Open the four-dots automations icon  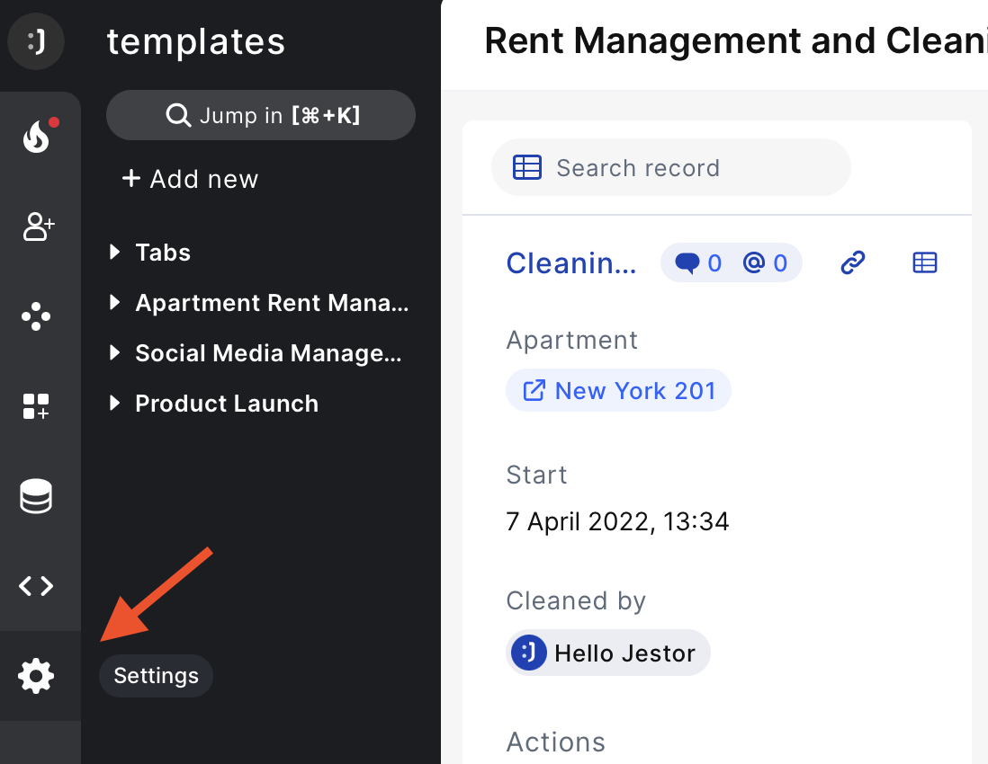click(36, 316)
